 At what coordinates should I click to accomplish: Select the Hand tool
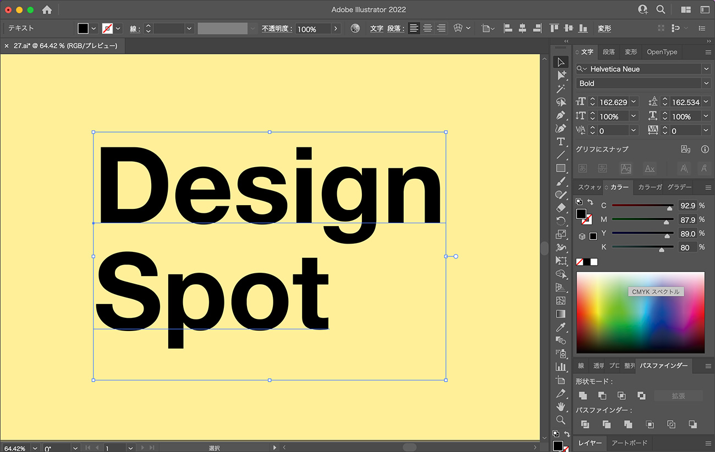[x=560, y=407]
